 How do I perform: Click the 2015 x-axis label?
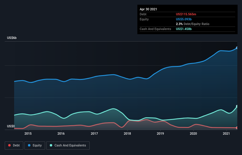click(x=28, y=133)
